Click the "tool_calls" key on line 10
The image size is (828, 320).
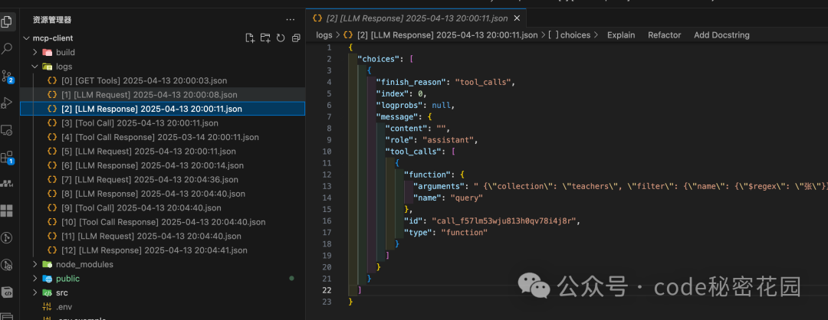tap(415, 152)
